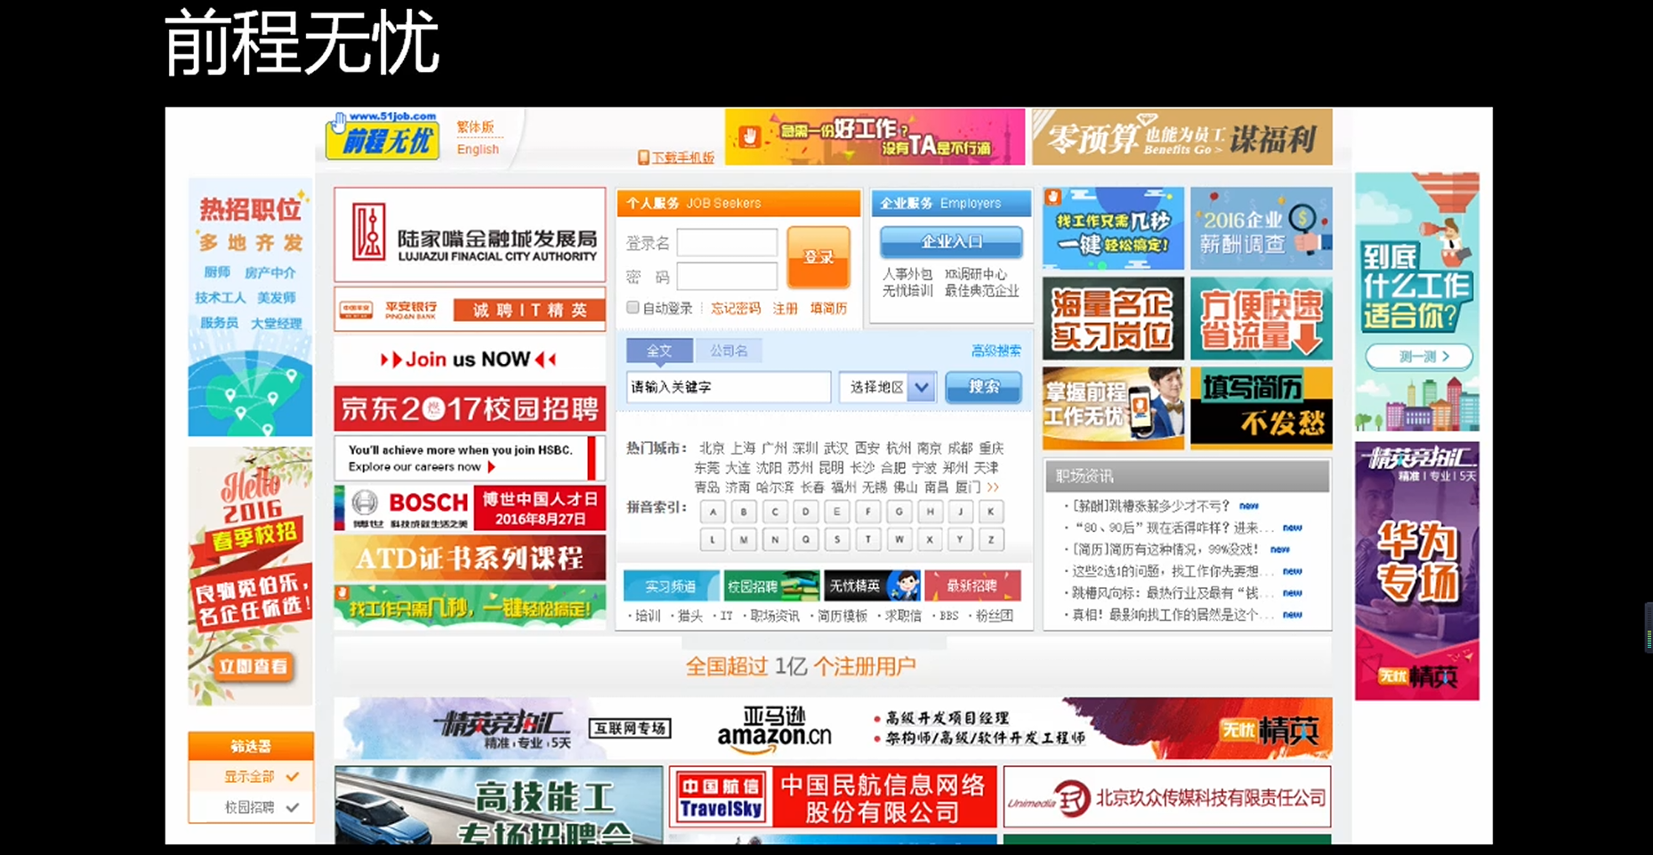
Task: Open the 校园招聘 campus recruiting tile
Action: 771,585
